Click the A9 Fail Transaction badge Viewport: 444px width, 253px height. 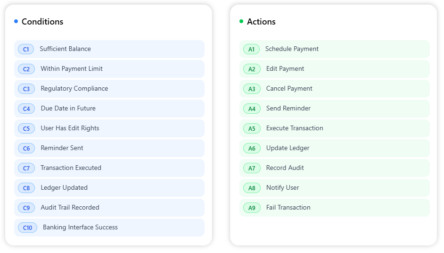(252, 208)
